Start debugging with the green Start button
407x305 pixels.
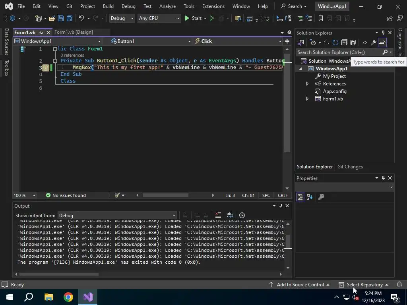point(193,18)
